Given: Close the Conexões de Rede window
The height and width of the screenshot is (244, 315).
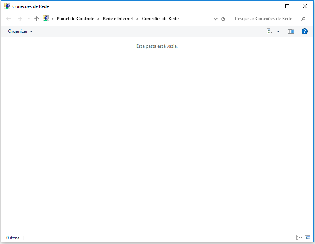Looking at the screenshot, I should (305, 6).
